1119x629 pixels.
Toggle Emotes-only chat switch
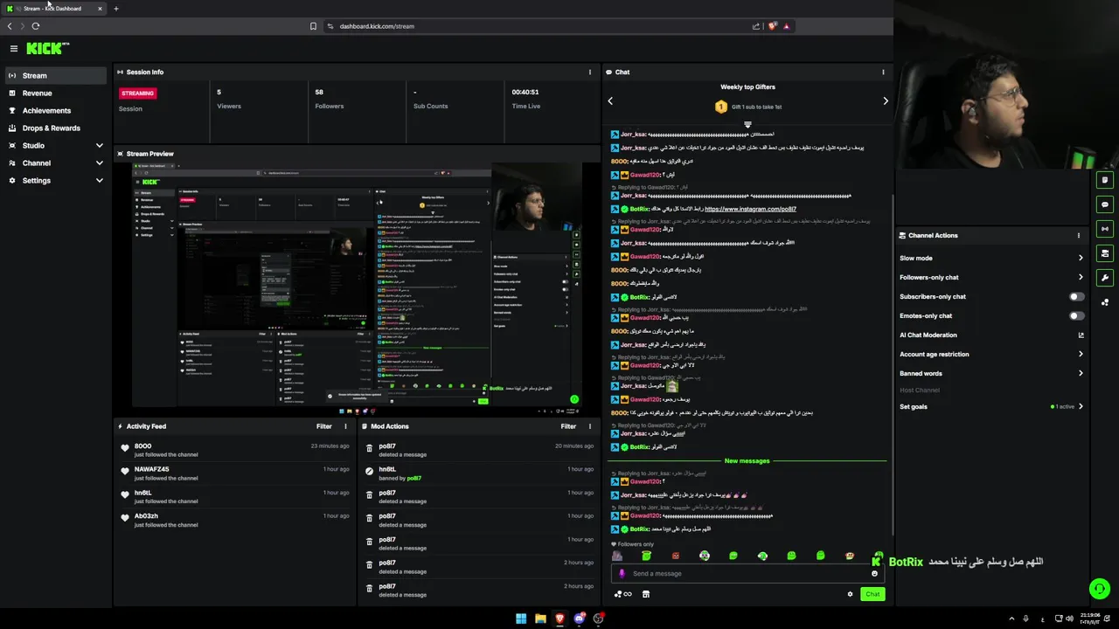coord(1077,316)
